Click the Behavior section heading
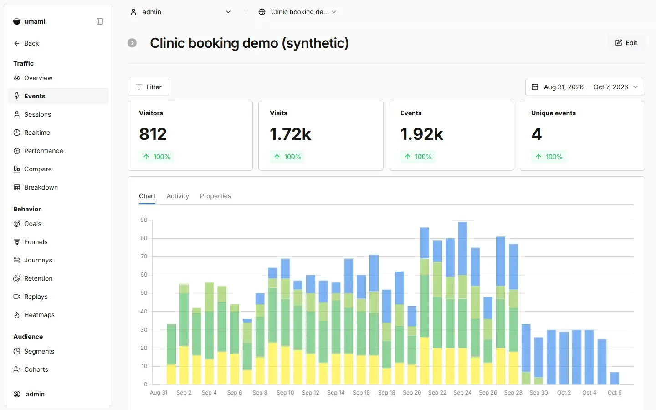Screen dimensions: 656x410 tap(27, 209)
